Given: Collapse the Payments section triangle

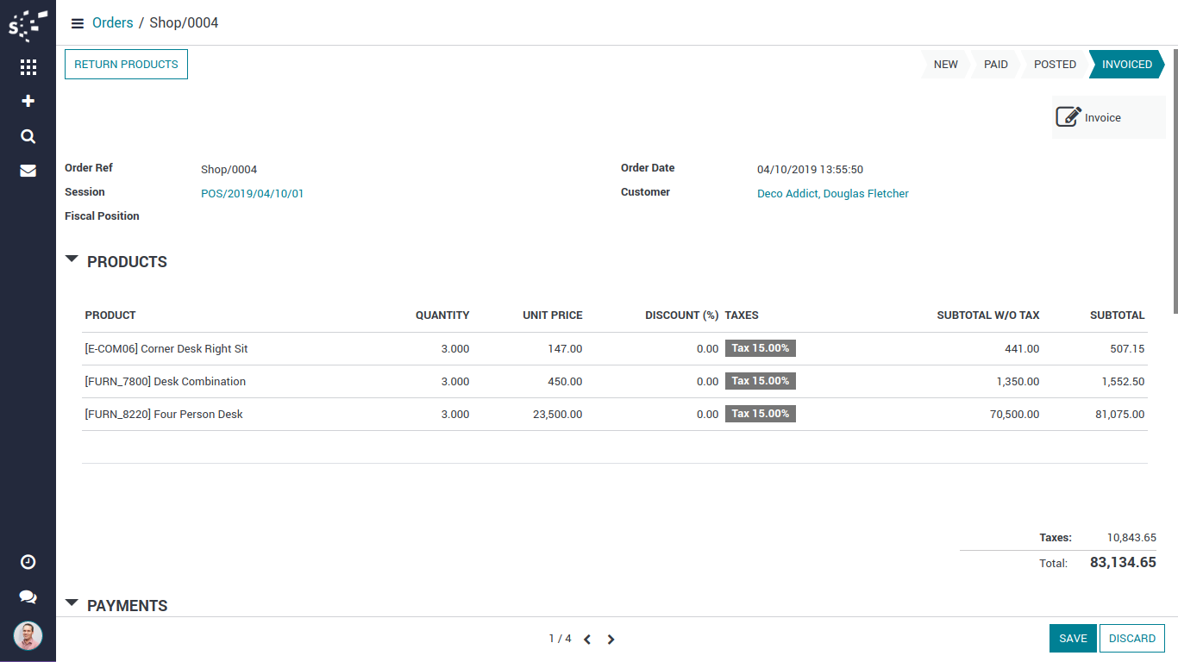Looking at the screenshot, I should click(x=72, y=603).
